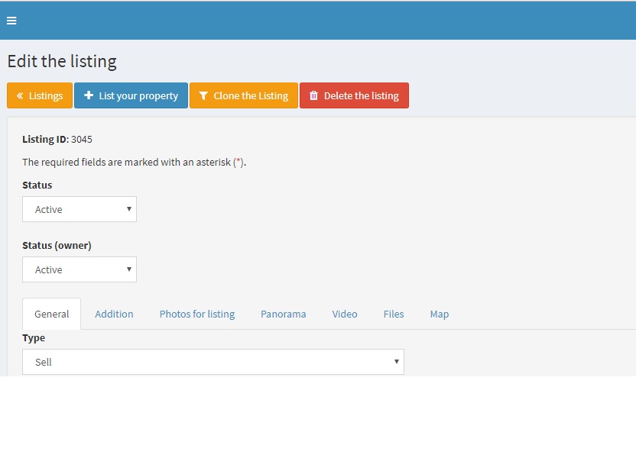Click the required fields asterisk note

pyautogui.click(x=135, y=163)
